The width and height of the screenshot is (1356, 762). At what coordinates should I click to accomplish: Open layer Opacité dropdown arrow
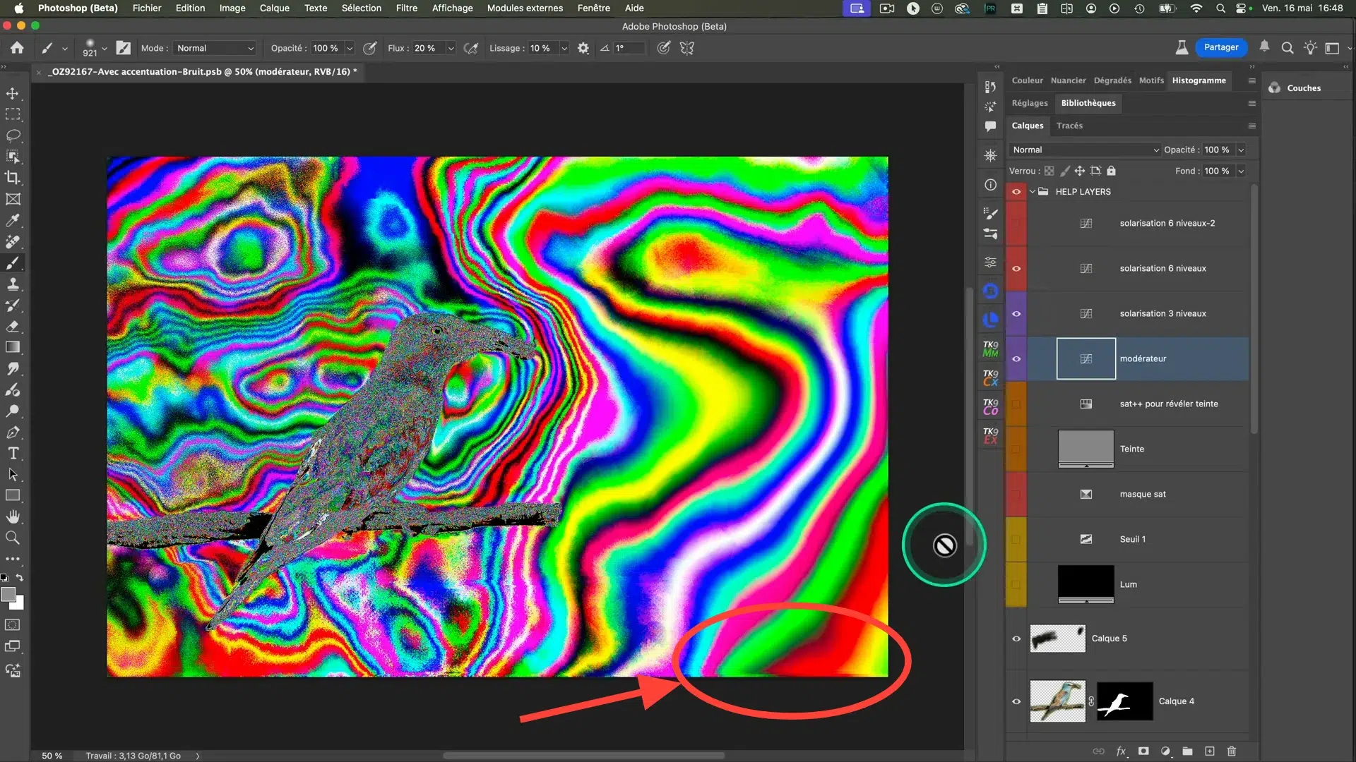tap(1241, 150)
